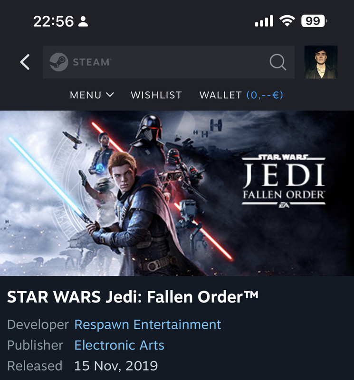Tap the cellular signal bars icon
This screenshot has height=380, width=354.
click(x=264, y=21)
